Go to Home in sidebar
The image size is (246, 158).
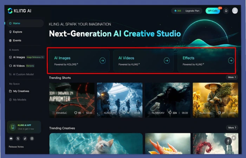click(x=25, y=24)
